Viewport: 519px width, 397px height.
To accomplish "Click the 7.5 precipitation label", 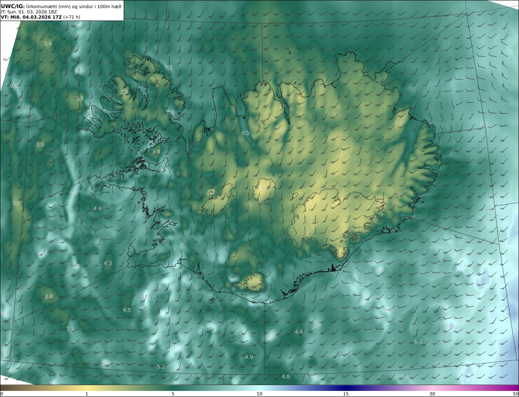I will point(170,112).
